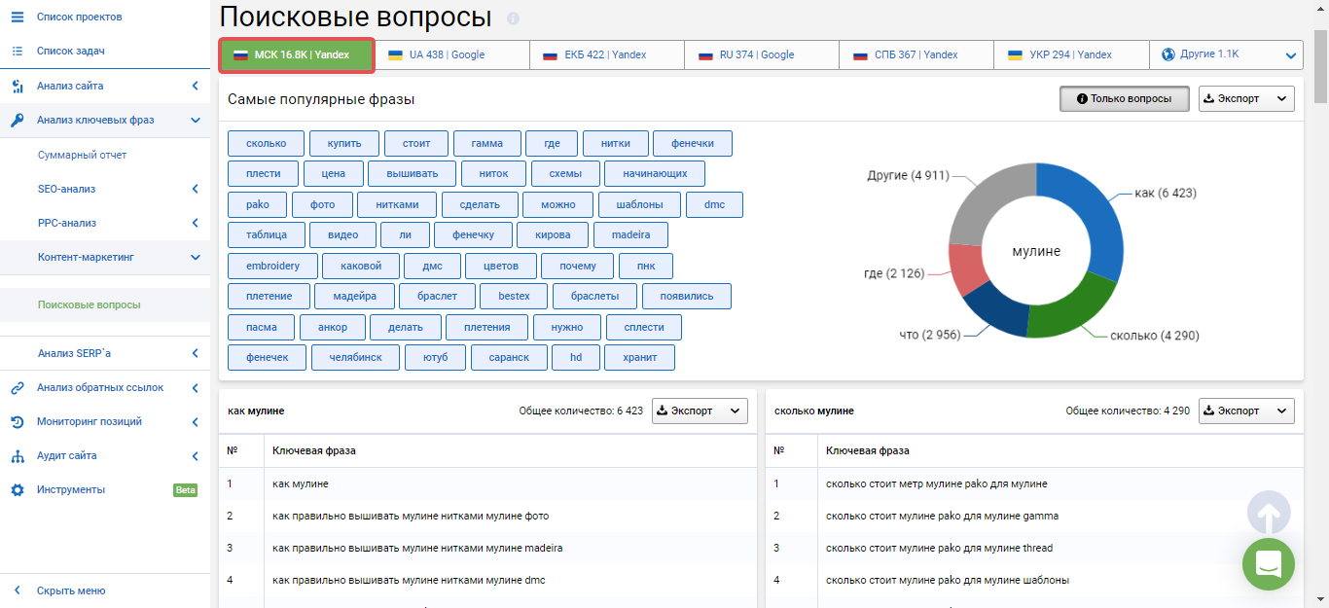Click the 'как мулине' first table row

(x=487, y=483)
